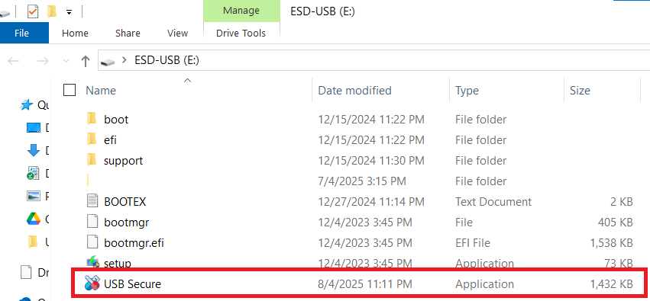The width and height of the screenshot is (650, 301).
Task: Click the Text Document type cell
Action: [493, 202]
